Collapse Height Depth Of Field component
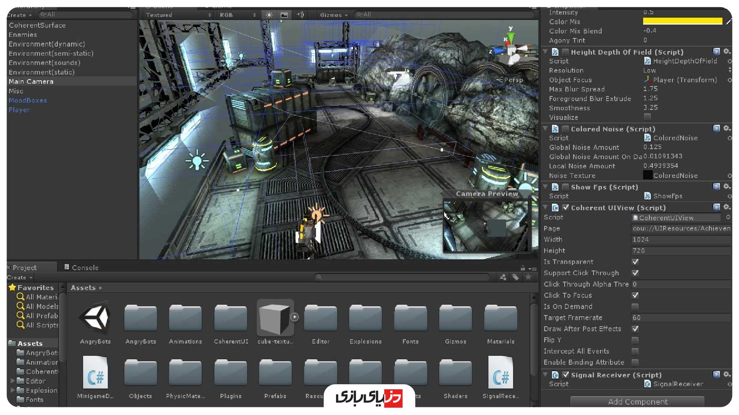The width and height of the screenshot is (739, 415). (x=545, y=51)
